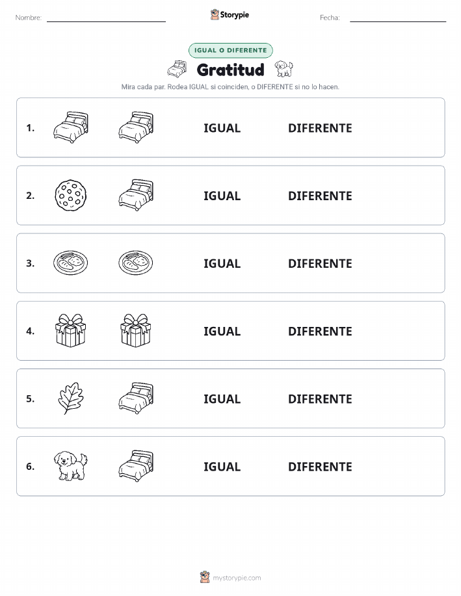Viewport: 461px width, 596px height.
Task: Select IGUAL for row 1
Action: 222,128
